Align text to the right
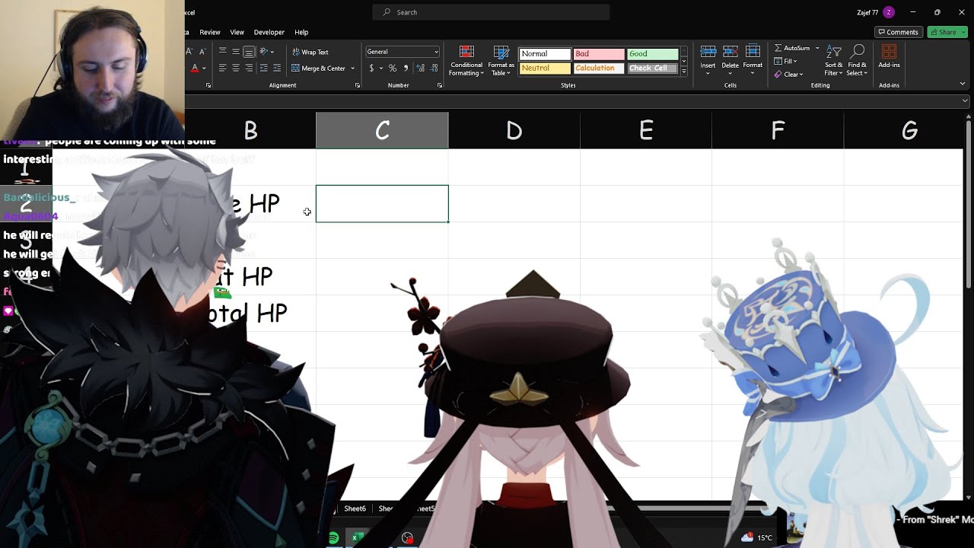This screenshot has height=548, width=974. (248, 68)
